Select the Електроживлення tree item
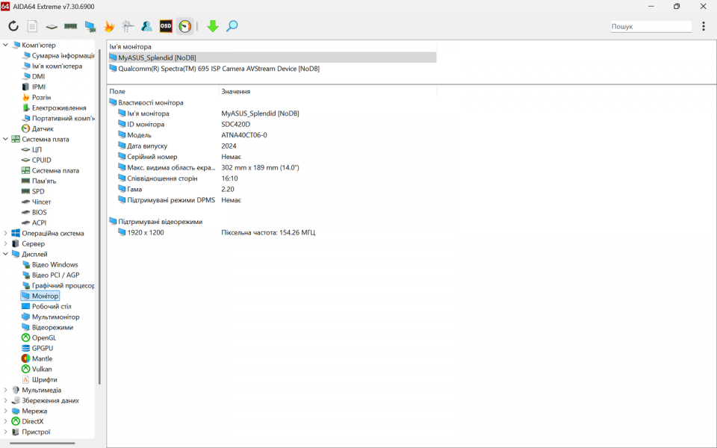 [54, 108]
